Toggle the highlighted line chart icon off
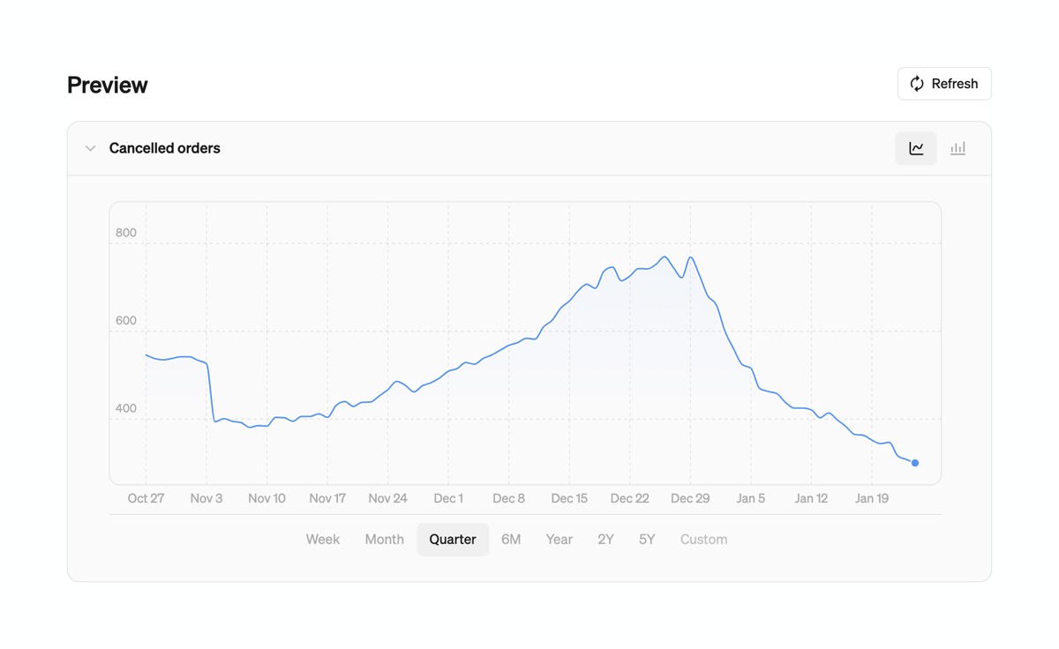Image resolution: width=1059 pixels, height=649 pixels. coord(915,148)
